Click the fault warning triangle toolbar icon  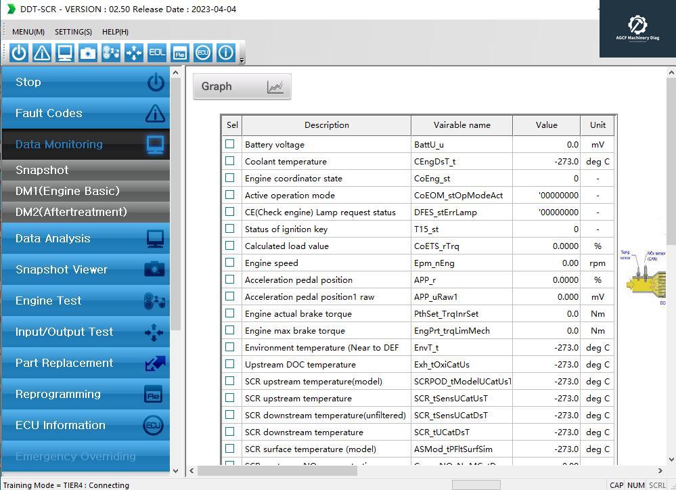(x=42, y=53)
